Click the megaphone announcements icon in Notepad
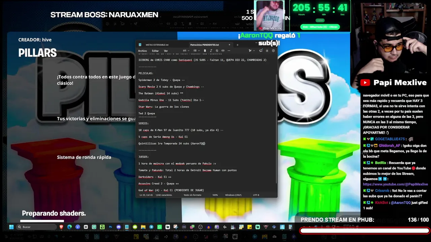The height and width of the screenshot is (242, 431). [261, 51]
